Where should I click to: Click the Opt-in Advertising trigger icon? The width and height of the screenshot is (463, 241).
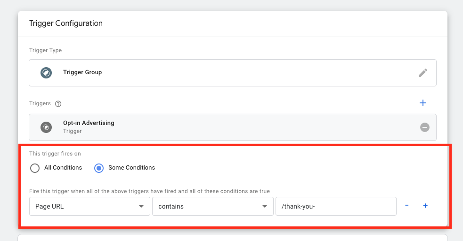pos(46,127)
